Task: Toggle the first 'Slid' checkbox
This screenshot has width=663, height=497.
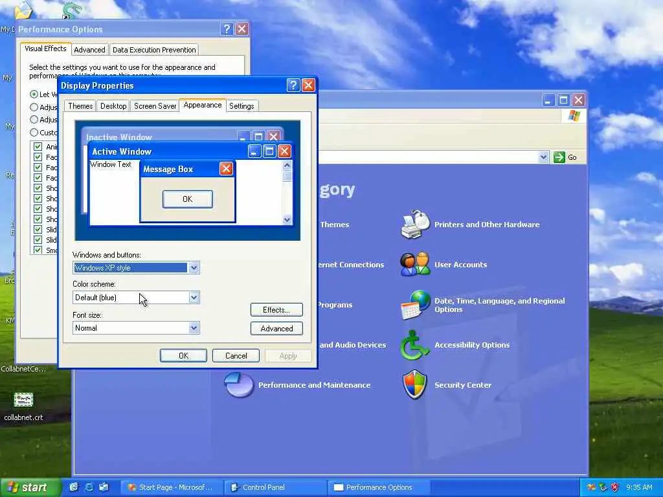Action: 38,230
